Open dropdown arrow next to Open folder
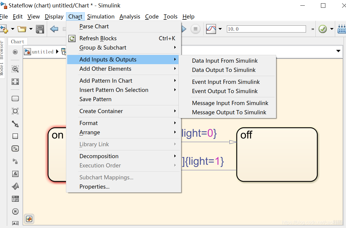 (x=31, y=29)
